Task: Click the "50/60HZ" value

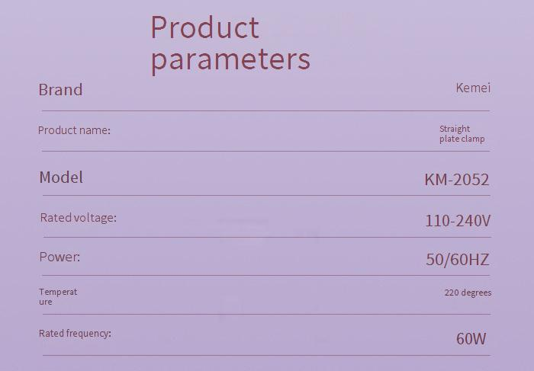Action: pyautogui.click(x=457, y=260)
